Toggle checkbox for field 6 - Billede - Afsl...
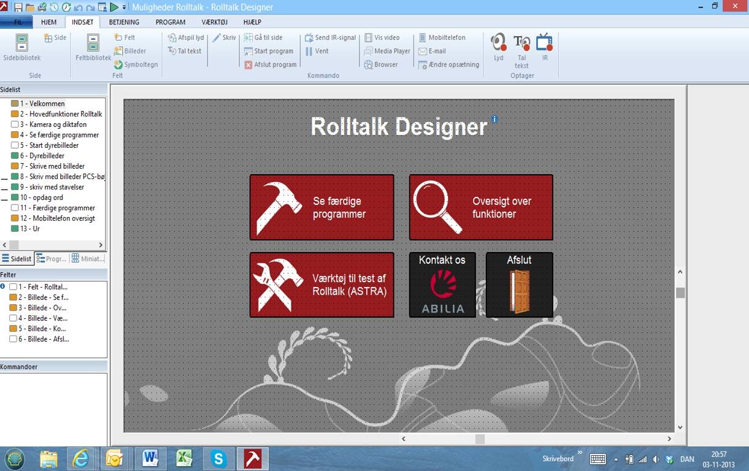This screenshot has height=471, width=749. pos(13,339)
